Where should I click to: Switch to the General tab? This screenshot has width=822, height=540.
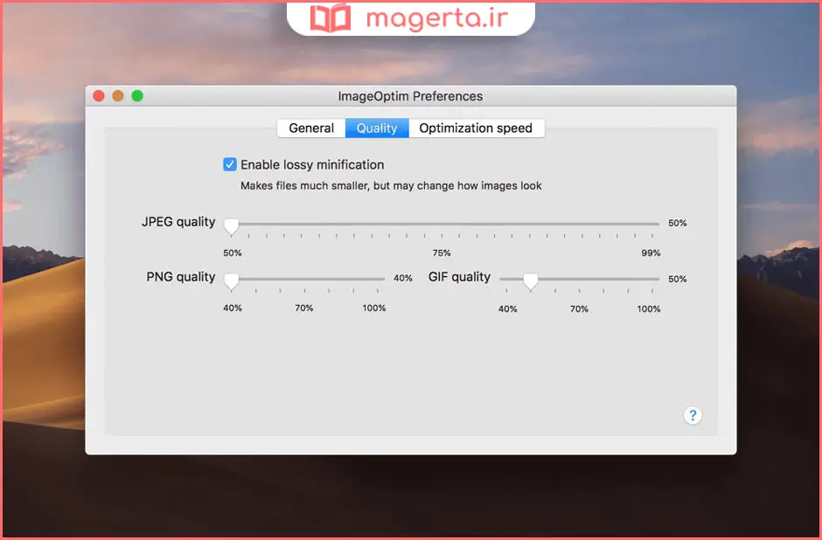pos(311,128)
